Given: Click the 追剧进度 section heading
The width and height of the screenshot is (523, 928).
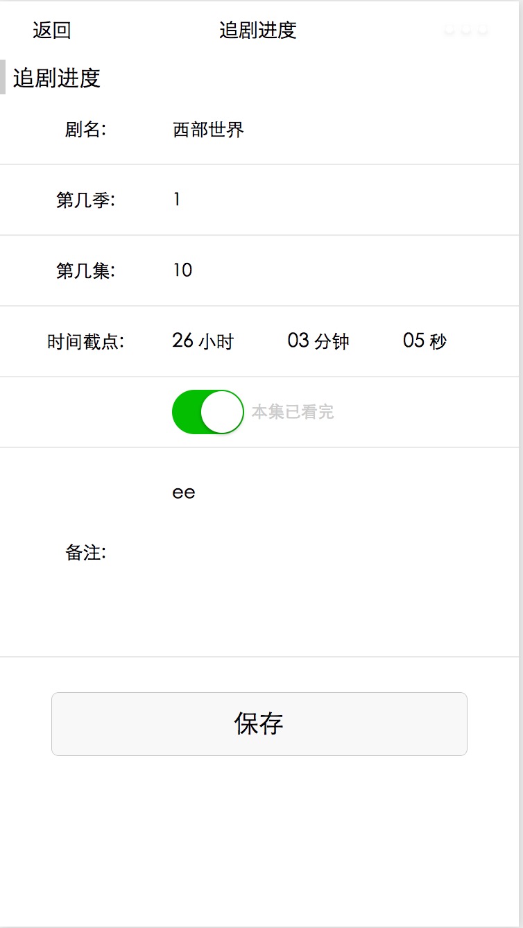Looking at the screenshot, I should 57,78.
